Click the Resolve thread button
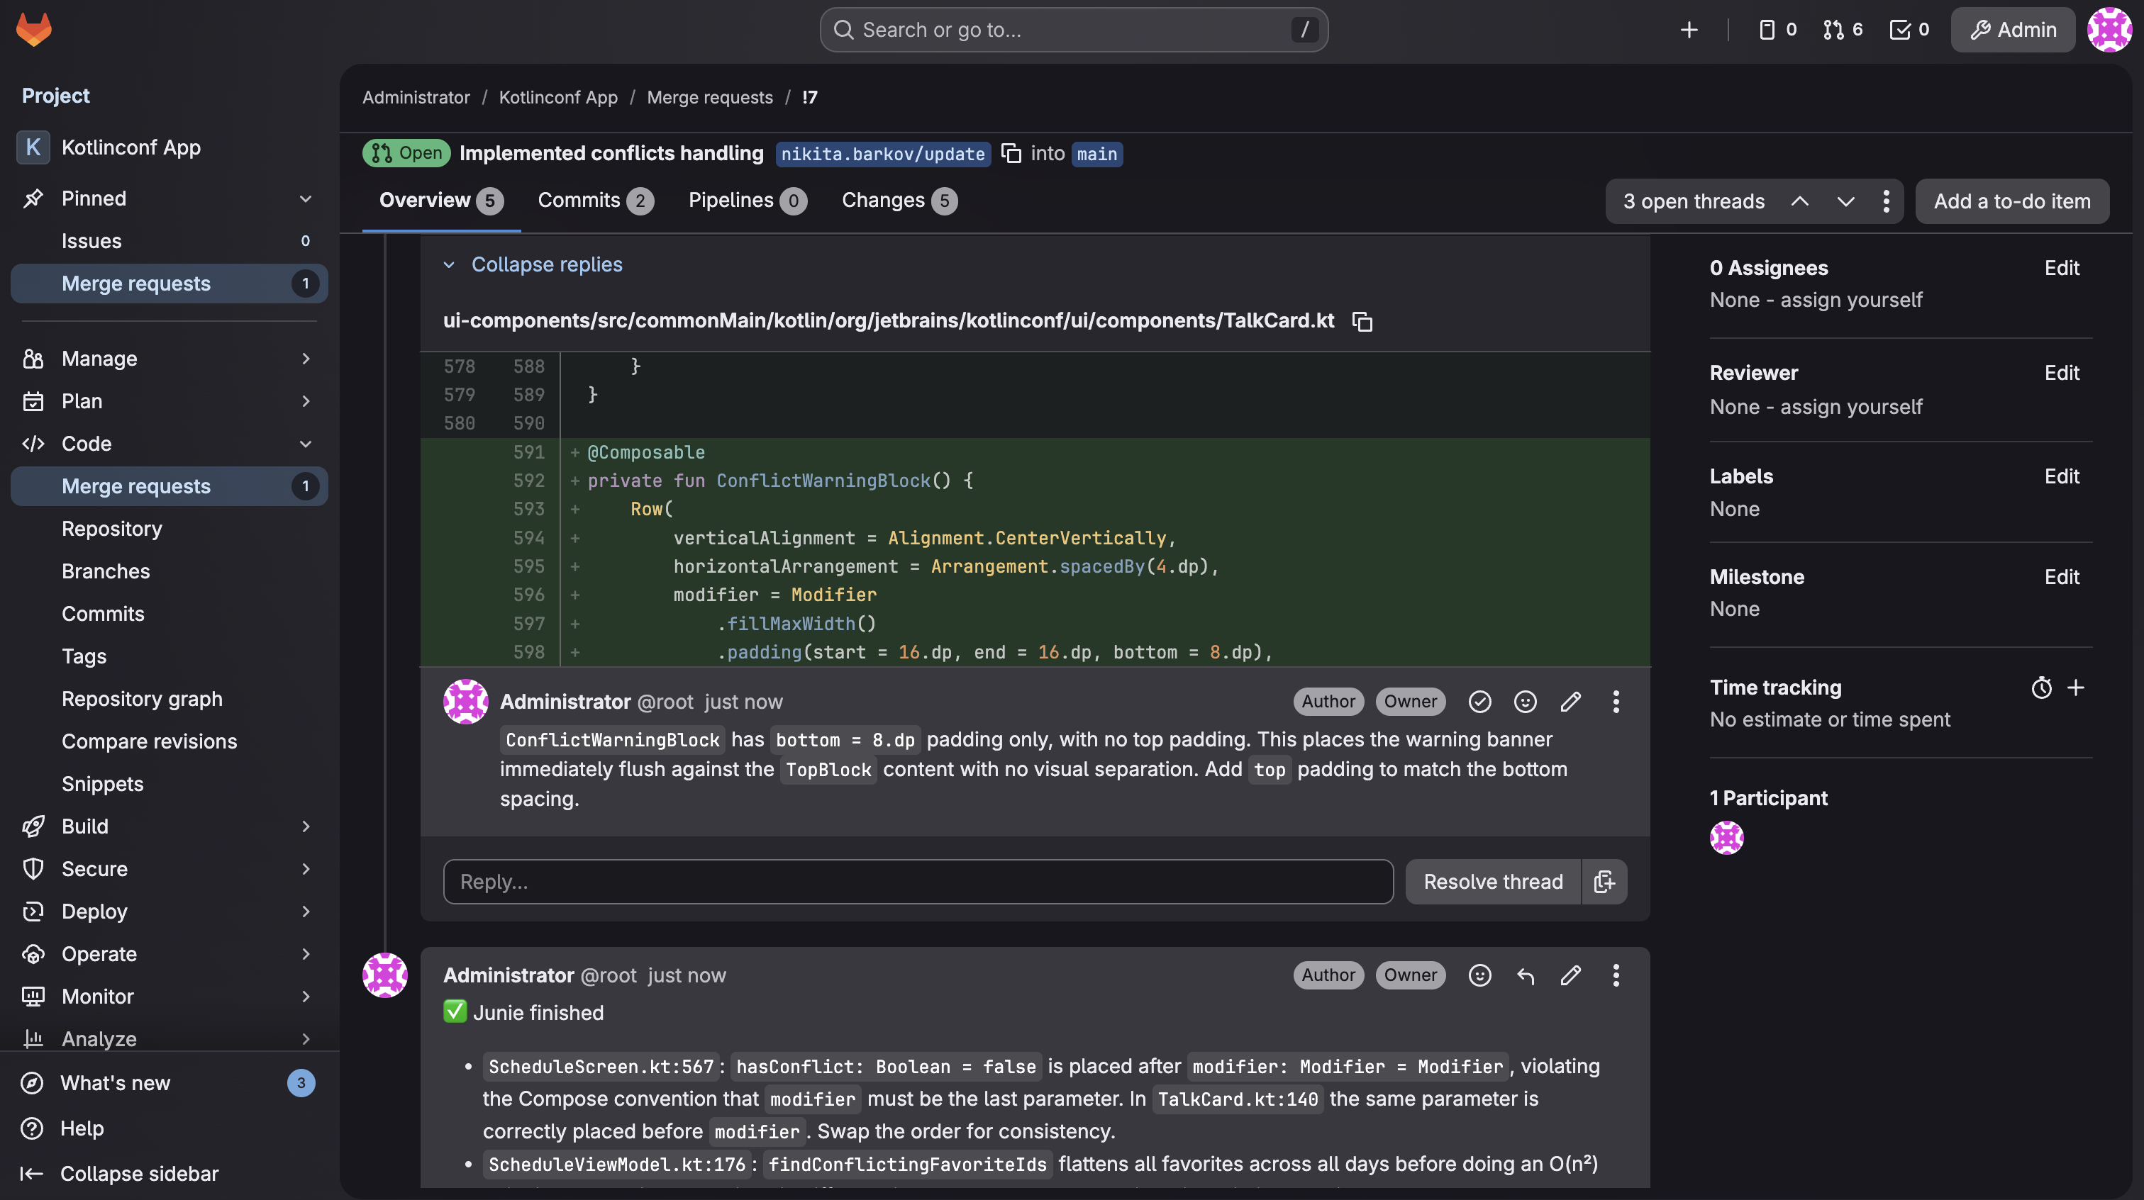 (1492, 882)
